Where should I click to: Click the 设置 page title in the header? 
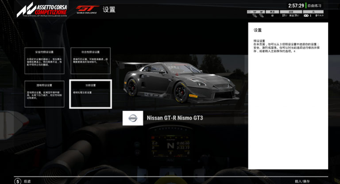tap(109, 10)
